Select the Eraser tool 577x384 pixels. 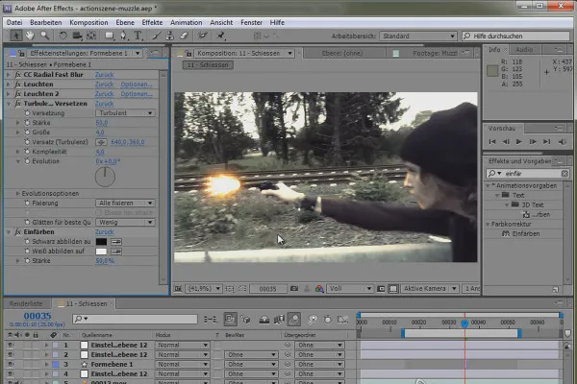coord(184,36)
